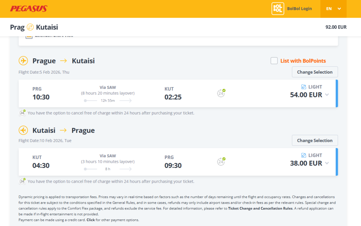
Task: Click edit icon beside 38.00 EUR LIGHT
Action: click(x=304, y=155)
